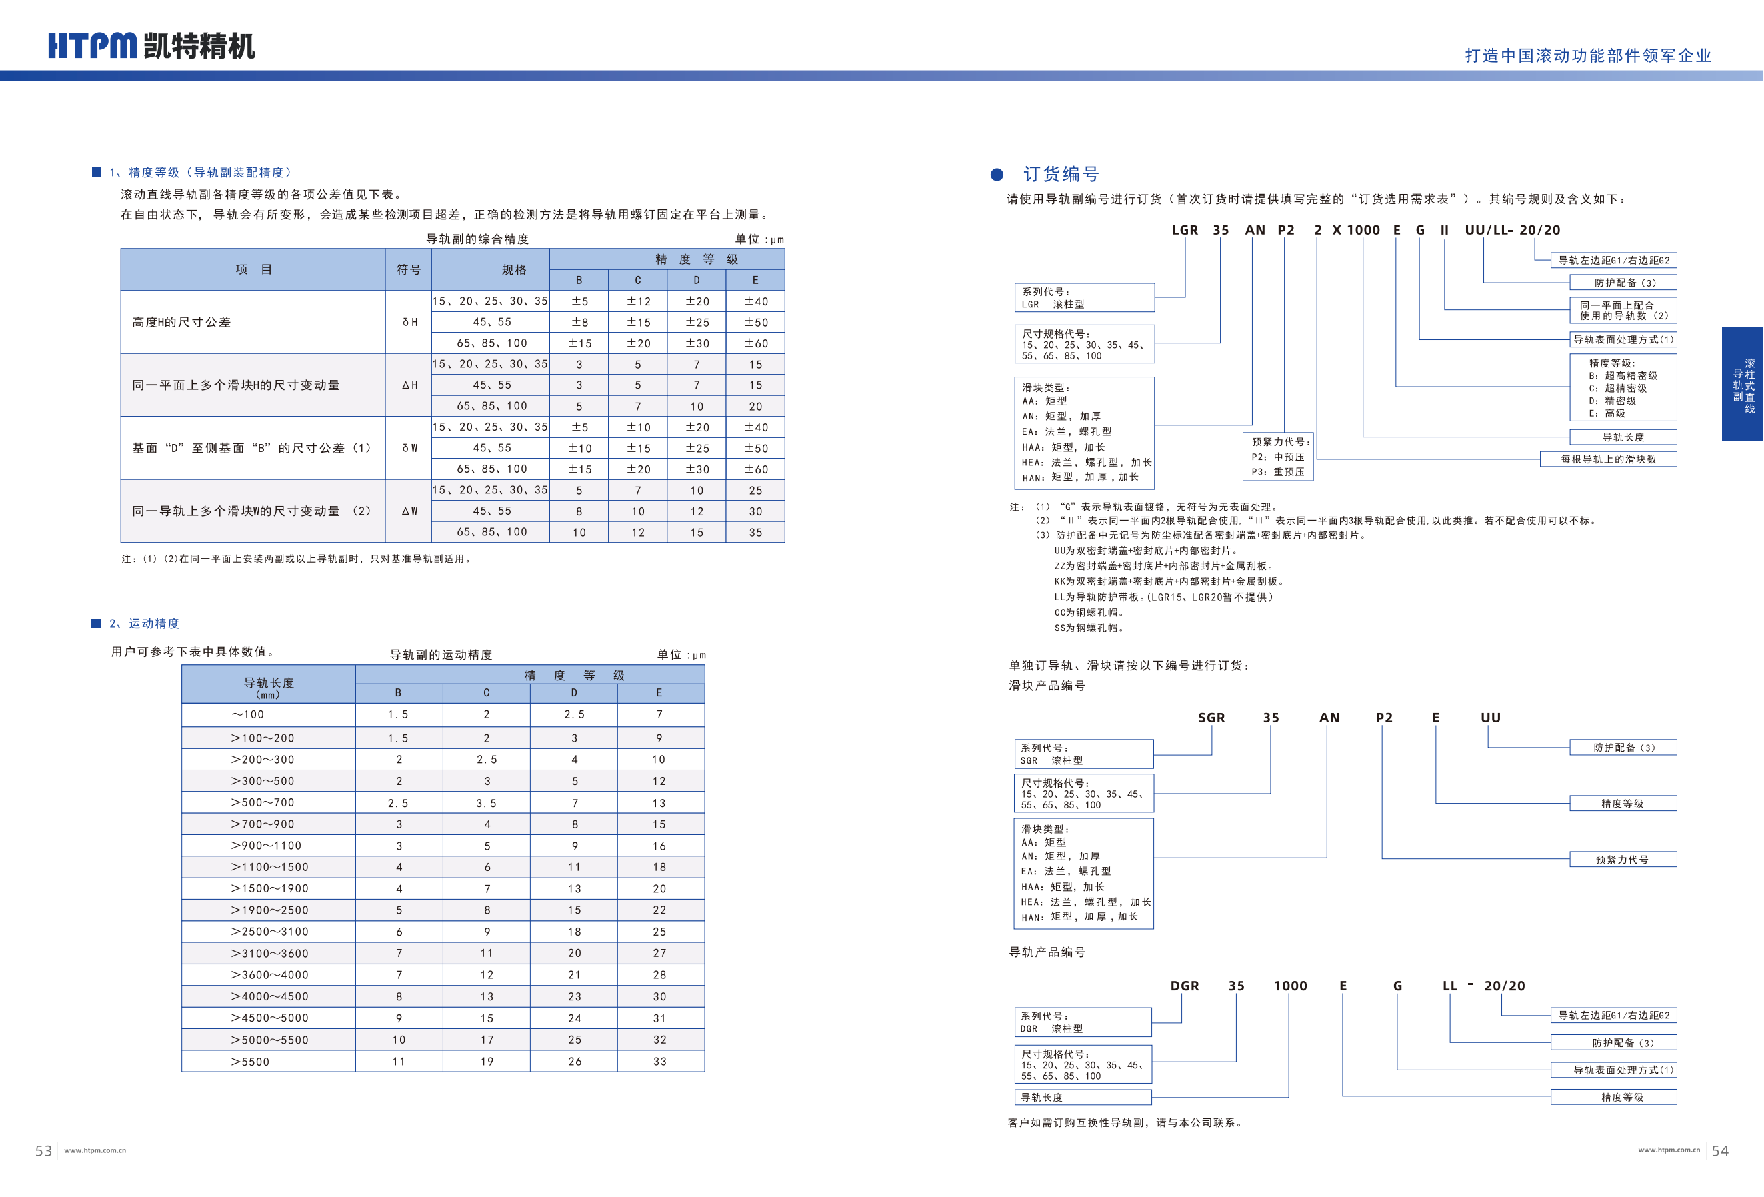This screenshot has height=1197, width=1764.
Task: Click the 导轨长度 box in the LGR diagram
Action: 1623,437
